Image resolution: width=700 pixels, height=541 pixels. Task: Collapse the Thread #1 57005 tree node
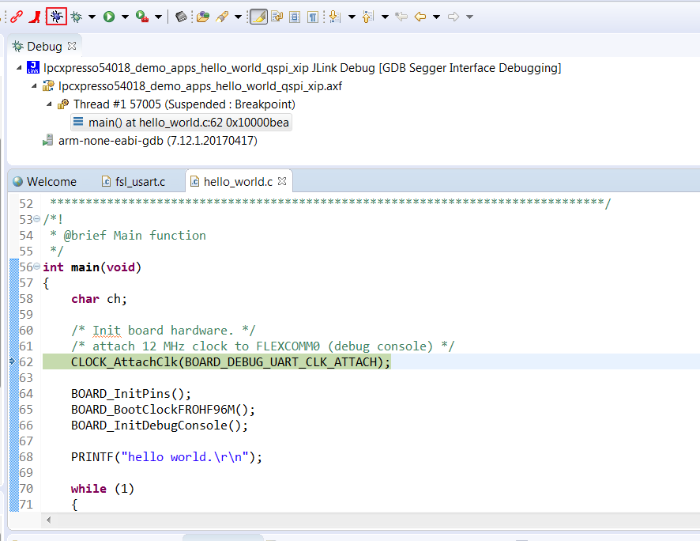click(49, 104)
